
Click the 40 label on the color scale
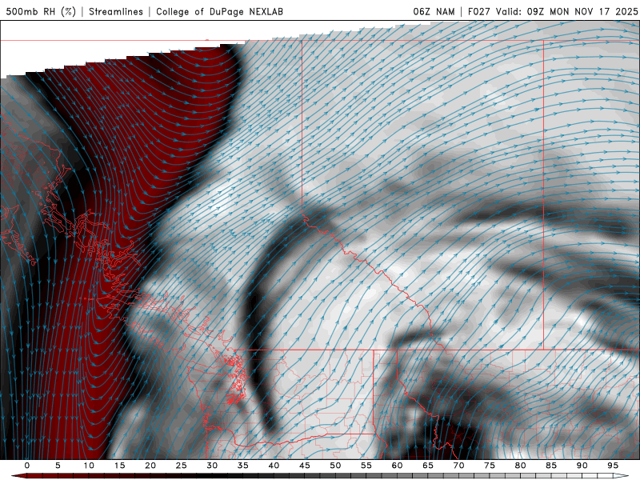point(274,466)
